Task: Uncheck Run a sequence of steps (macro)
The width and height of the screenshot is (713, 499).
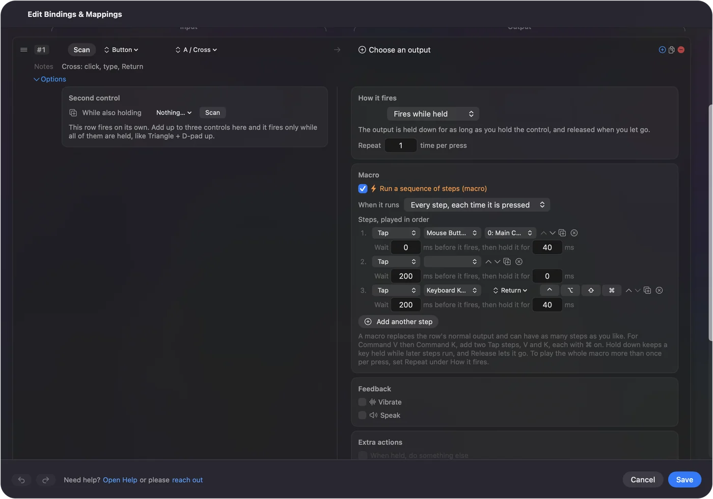Action: click(x=363, y=189)
